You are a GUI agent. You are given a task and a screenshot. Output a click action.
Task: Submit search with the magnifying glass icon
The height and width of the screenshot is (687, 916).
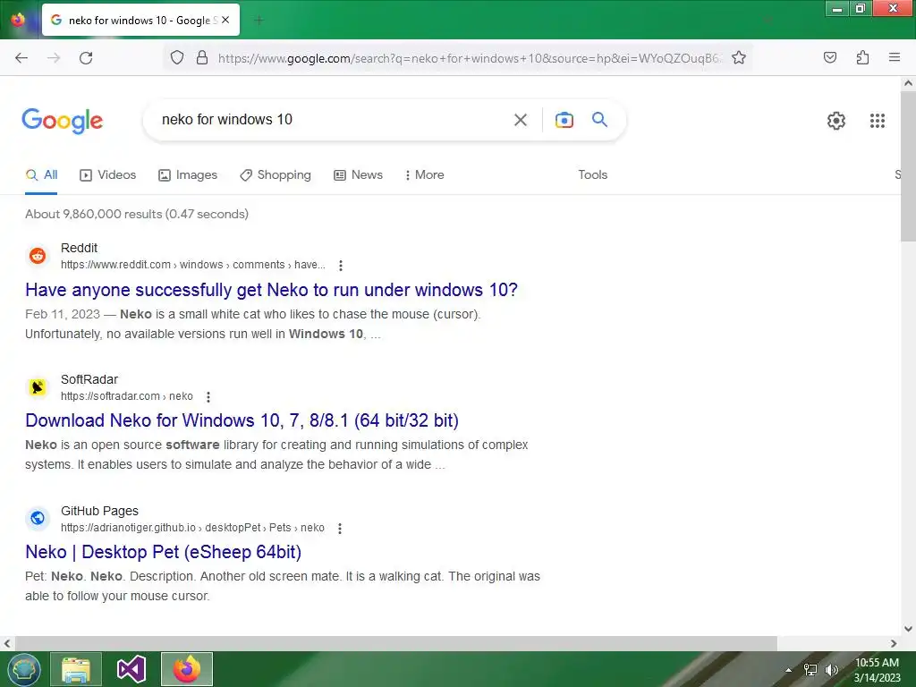coord(600,120)
